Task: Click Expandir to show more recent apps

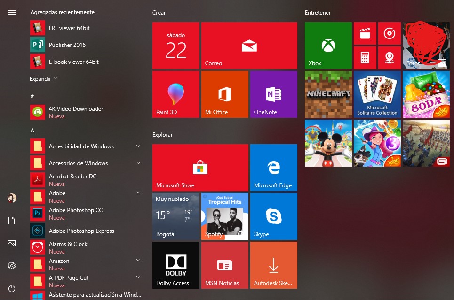Action: [43, 78]
